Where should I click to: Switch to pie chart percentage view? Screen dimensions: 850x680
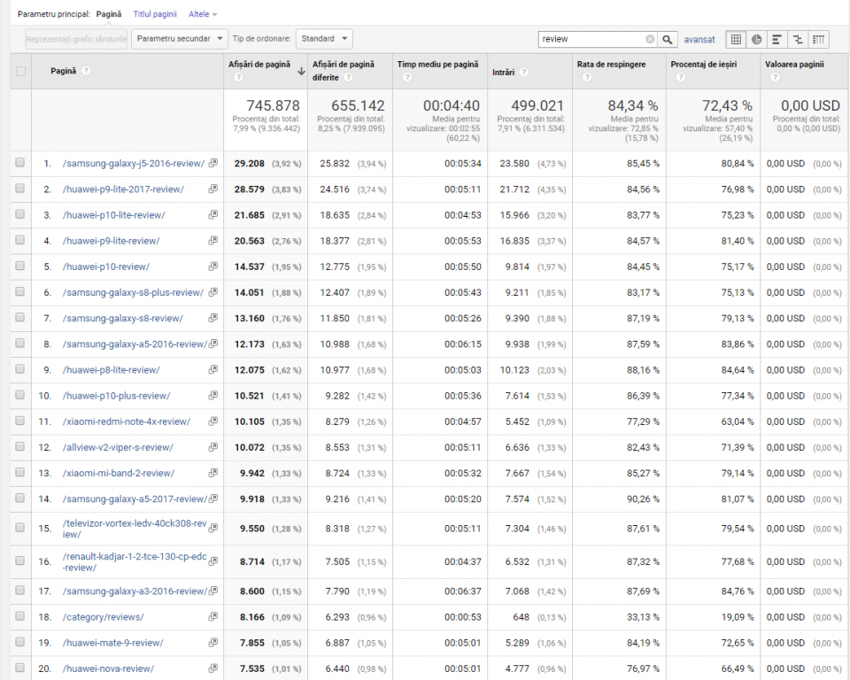[757, 39]
